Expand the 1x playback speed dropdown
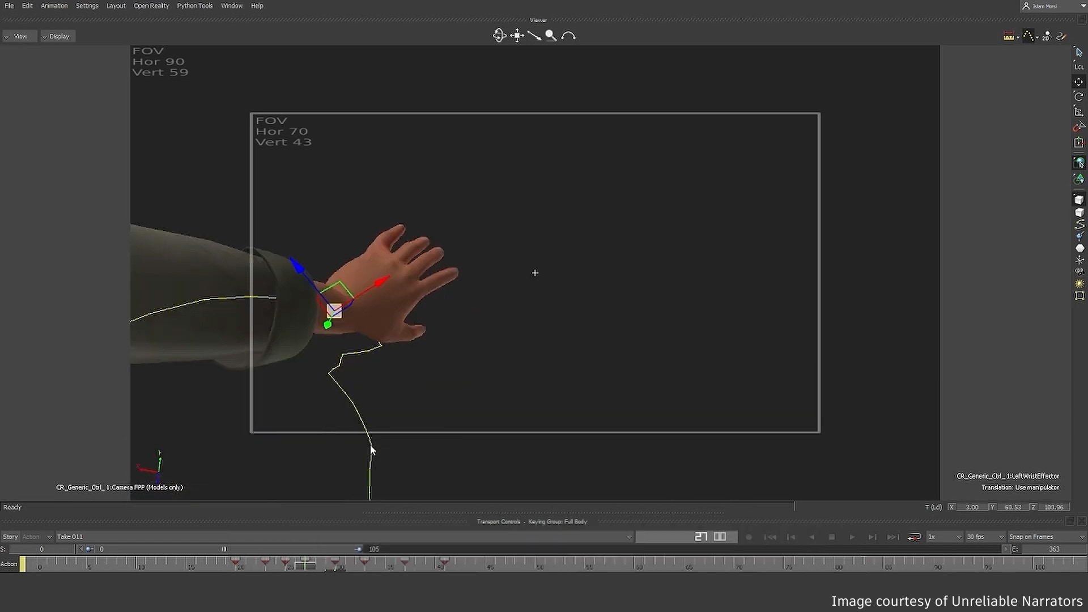The height and width of the screenshot is (612, 1088). [x=945, y=537]
